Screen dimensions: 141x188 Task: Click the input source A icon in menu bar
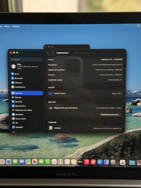[139, 26]
